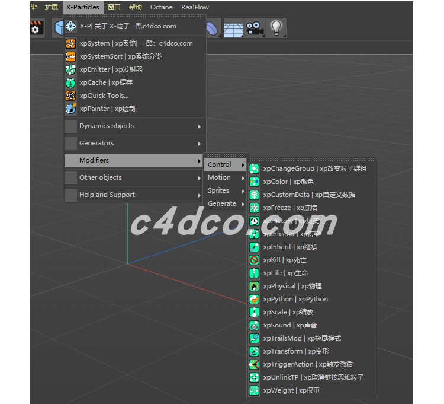This screenshot has width=444, height=404.
Task: Click the xpCustomData icon
Action: pyautogui.click(x=254, y=195)
